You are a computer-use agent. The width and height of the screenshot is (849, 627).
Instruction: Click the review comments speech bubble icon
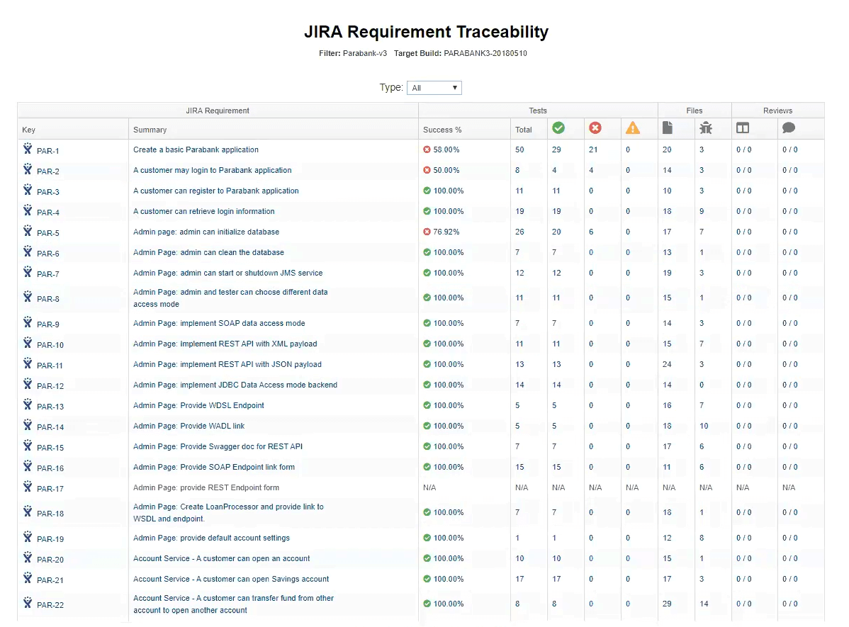click(x=789, y=128)
